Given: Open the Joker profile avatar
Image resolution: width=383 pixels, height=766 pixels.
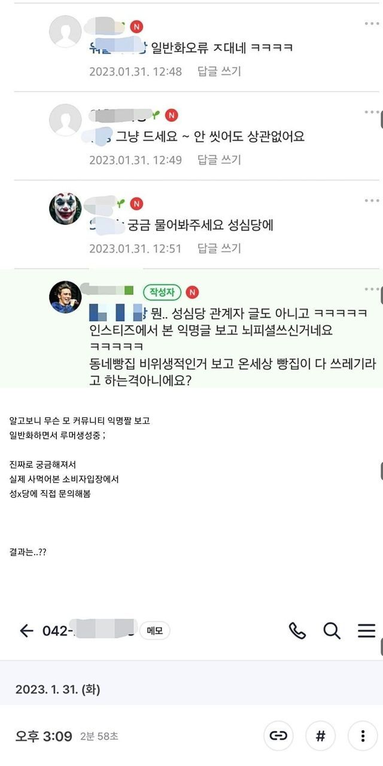Looking at the screenshot, I should [x=65, y=209].
